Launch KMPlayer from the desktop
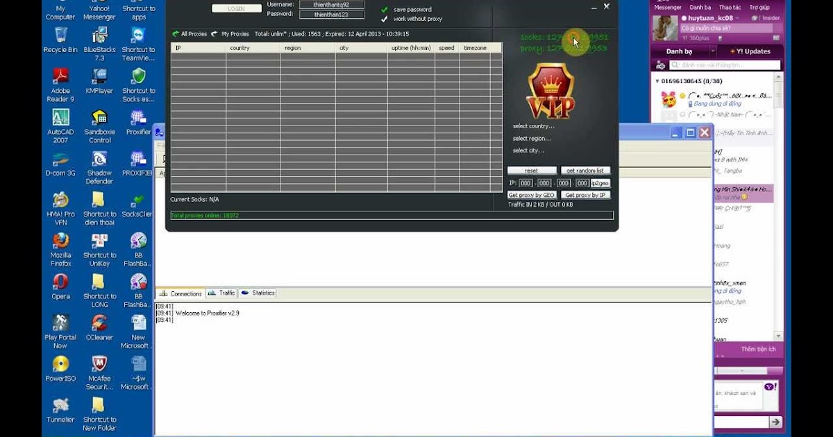Viewport: 833px width, 437px height. coord(99,80)
